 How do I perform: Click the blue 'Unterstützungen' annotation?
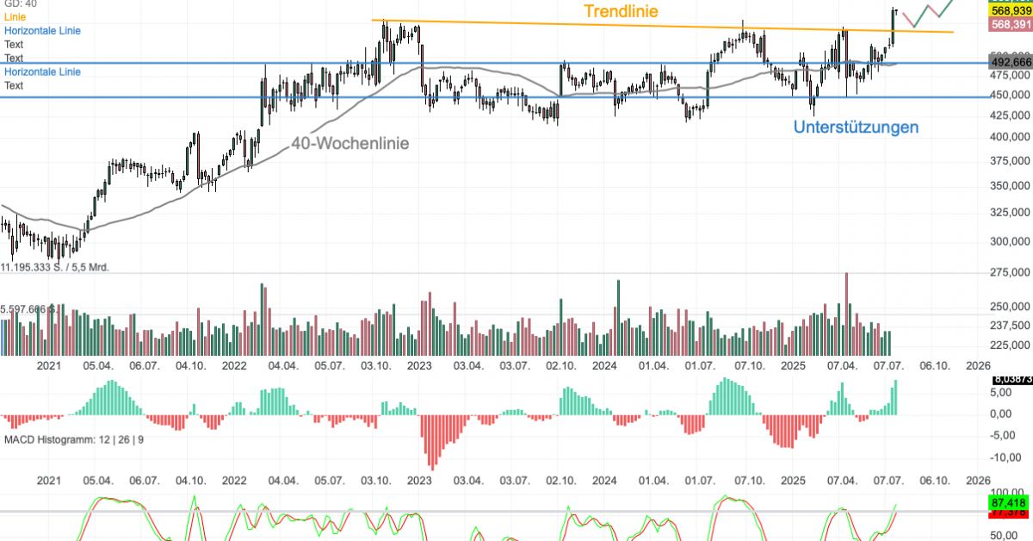point(856,127)
